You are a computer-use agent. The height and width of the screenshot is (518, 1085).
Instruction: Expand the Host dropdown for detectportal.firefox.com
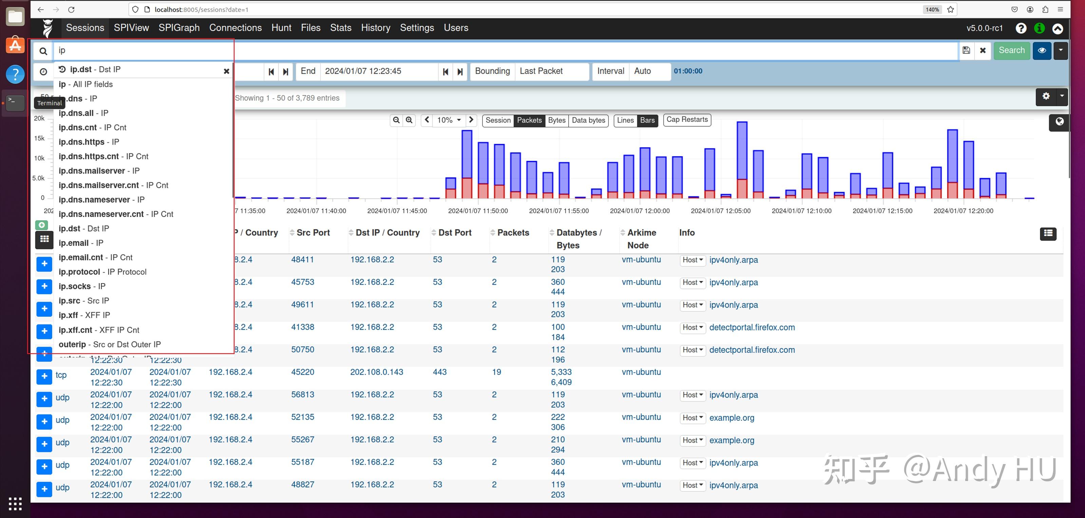click(692, 328)
